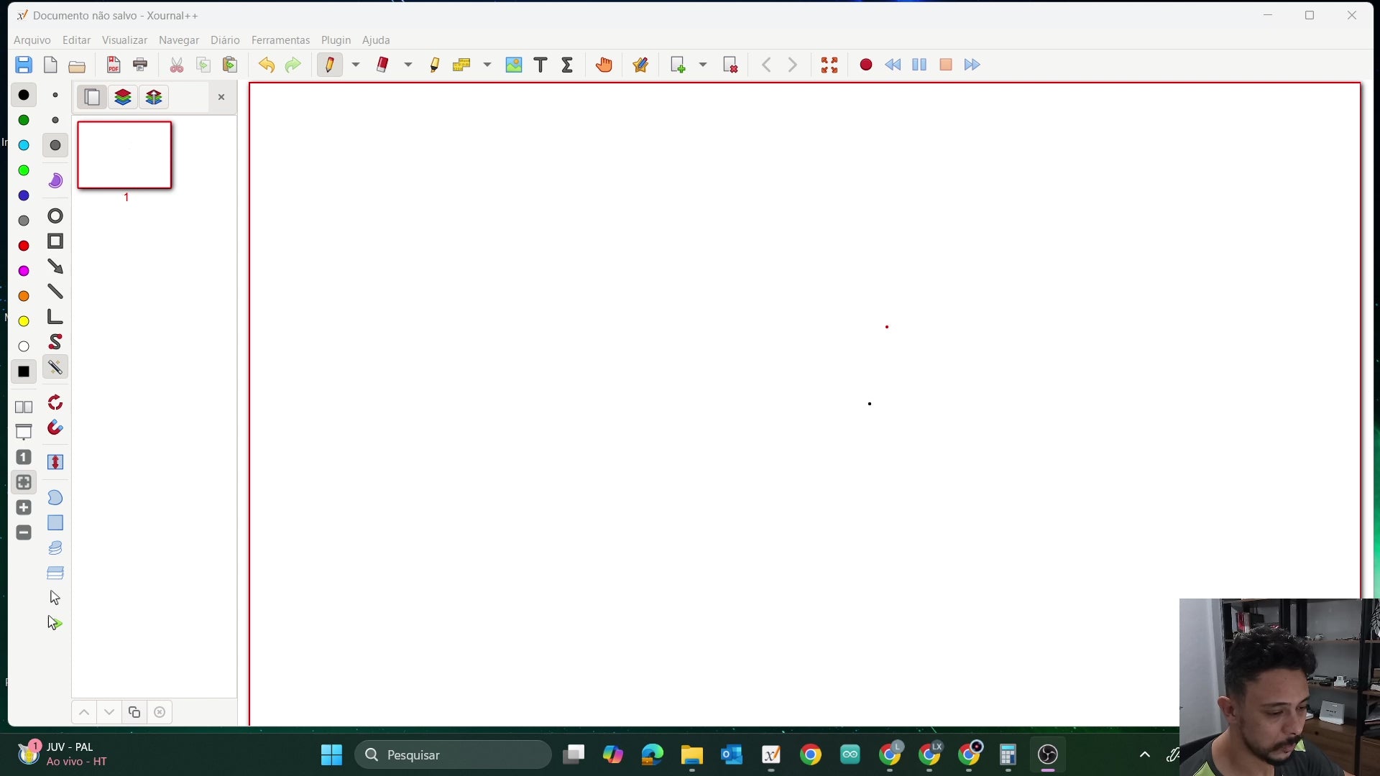Select the Hand tool
1380x776 pixels.
(604, 65)
